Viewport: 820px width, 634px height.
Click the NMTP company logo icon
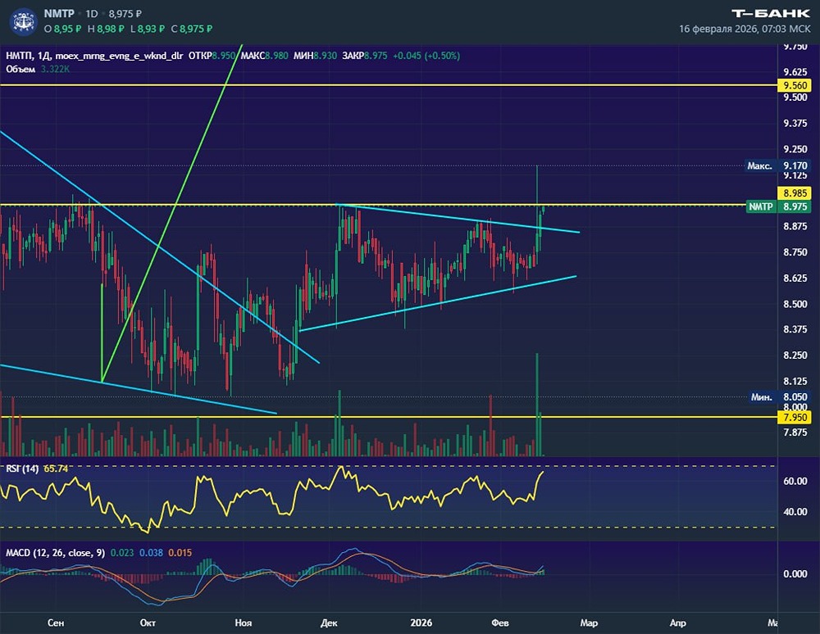click(24, 21)
